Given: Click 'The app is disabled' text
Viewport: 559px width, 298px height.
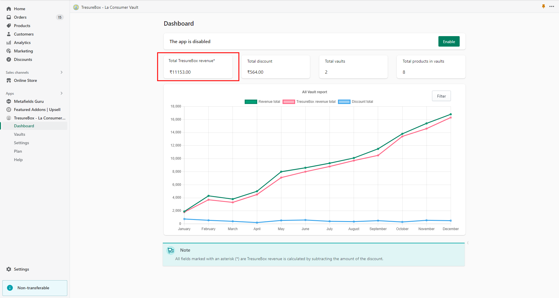Looking at the screenshot, I should click(x=190, y=41).
